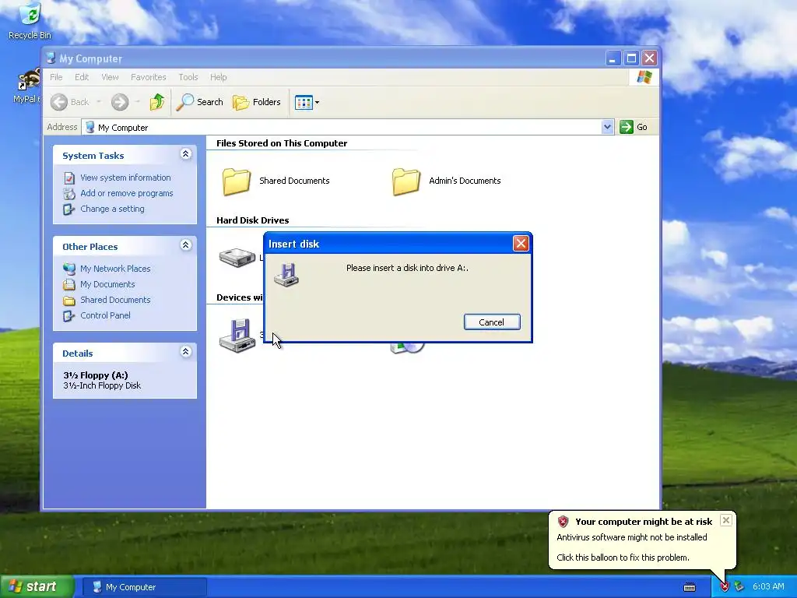
Task: Click the floppy drive icon inside Insert disk dialog
Action: [x=286, y=275]
